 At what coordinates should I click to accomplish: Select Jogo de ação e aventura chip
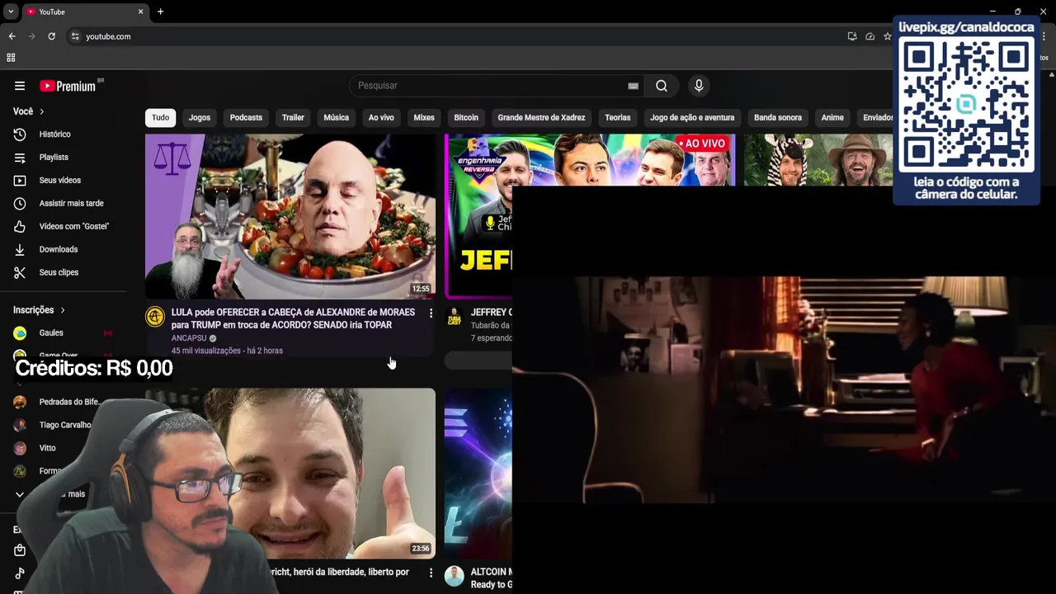[692, 117]
